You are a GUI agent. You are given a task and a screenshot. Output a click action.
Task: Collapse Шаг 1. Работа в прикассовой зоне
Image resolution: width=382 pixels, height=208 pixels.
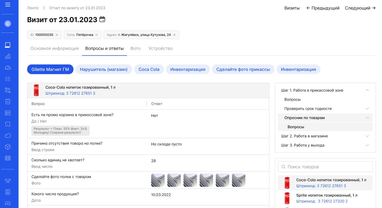point(367,90)
